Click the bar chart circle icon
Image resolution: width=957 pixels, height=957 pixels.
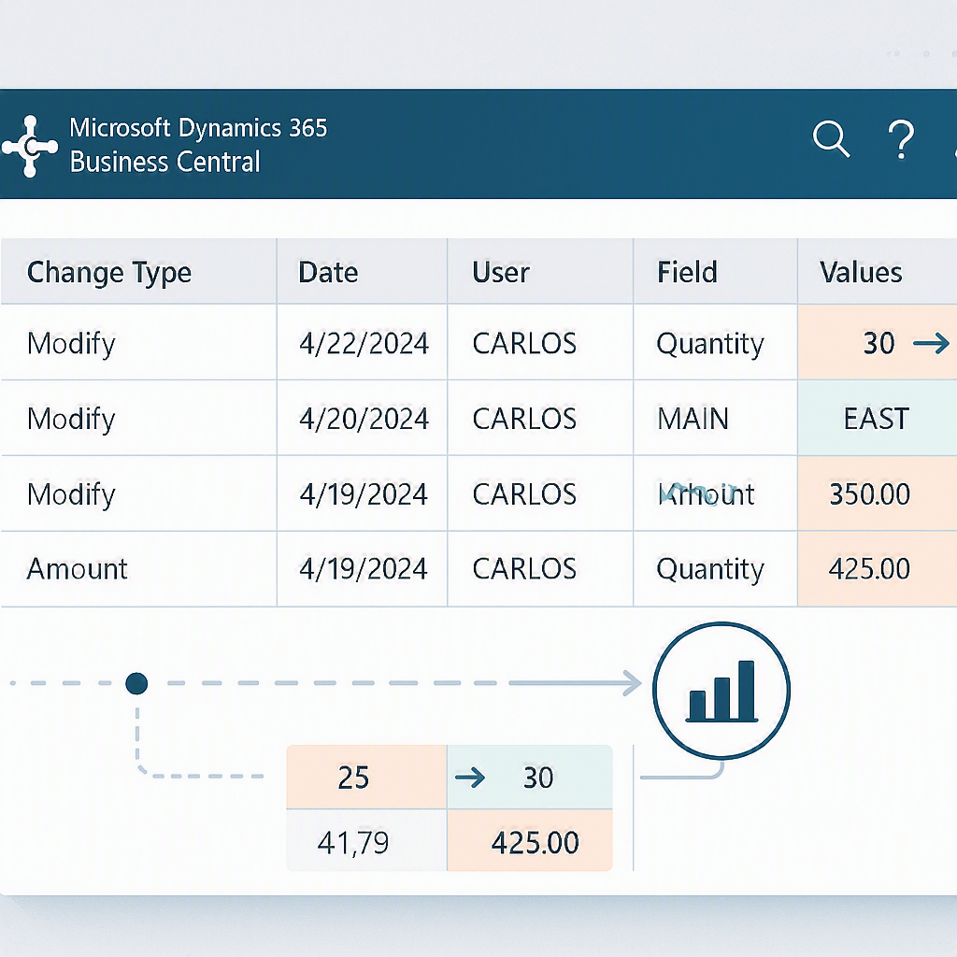(721, 691)
